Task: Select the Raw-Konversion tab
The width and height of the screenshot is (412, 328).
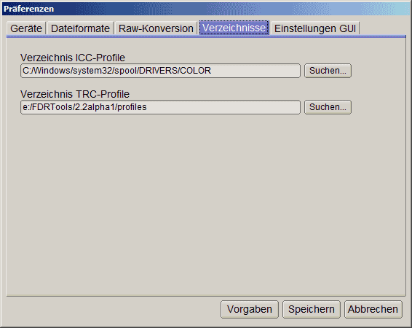Action: pyautogui.click(x=156, y=28)
